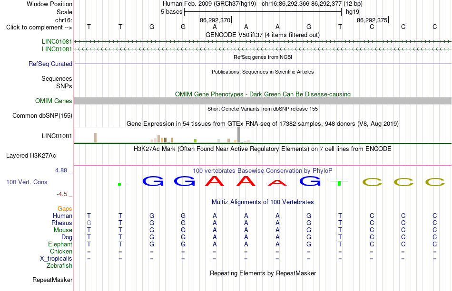Click H3K27Ac Mark track title
The width and height of the screenshot is (452, 291).
coord(263,149)
